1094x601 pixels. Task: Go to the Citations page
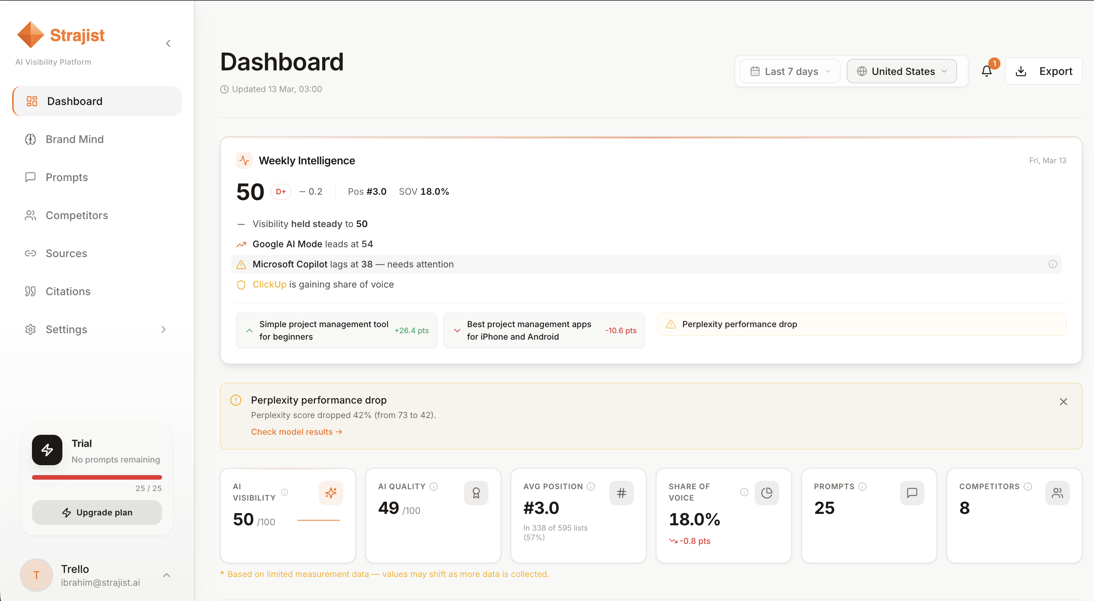coord(68,291)
